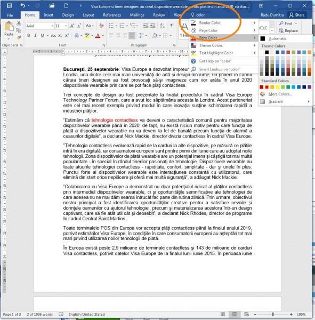Click the Clear All Formatting icon

pyautogui.click(x=101, y=26)
